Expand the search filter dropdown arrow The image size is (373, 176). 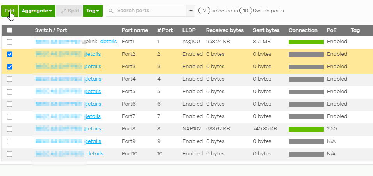coord(191,11)
